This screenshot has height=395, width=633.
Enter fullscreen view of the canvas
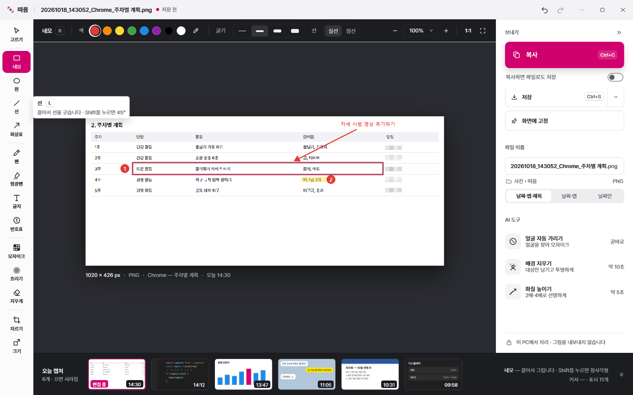pos(483,31)
